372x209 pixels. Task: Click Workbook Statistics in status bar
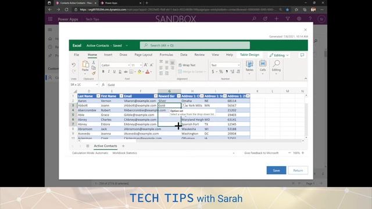click(124, 153)
